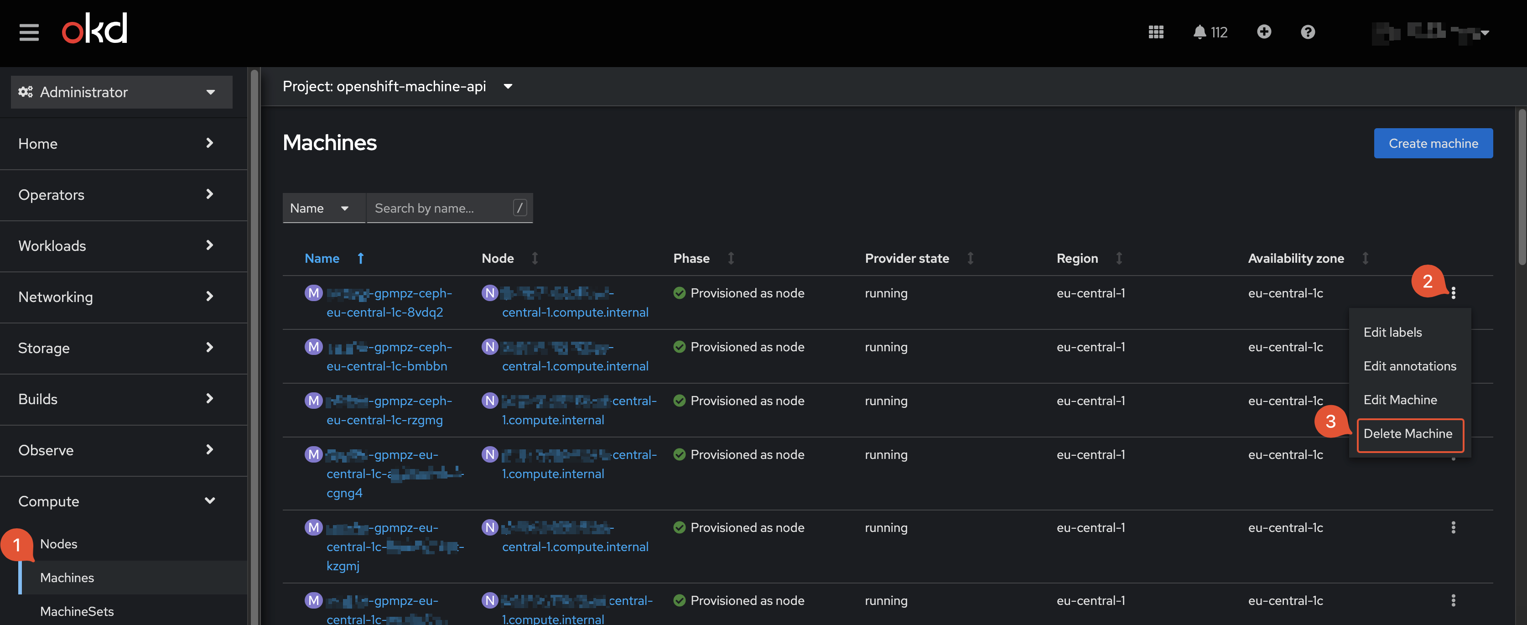Click the green check in the cgng4 row
This screenshot has width=1527, height=625.
coord(679,454)
